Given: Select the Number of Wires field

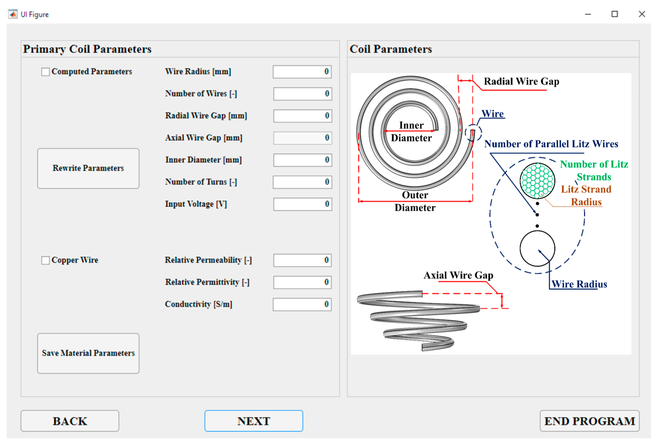Looking at the screenshot, I should [x=302, y=94].
